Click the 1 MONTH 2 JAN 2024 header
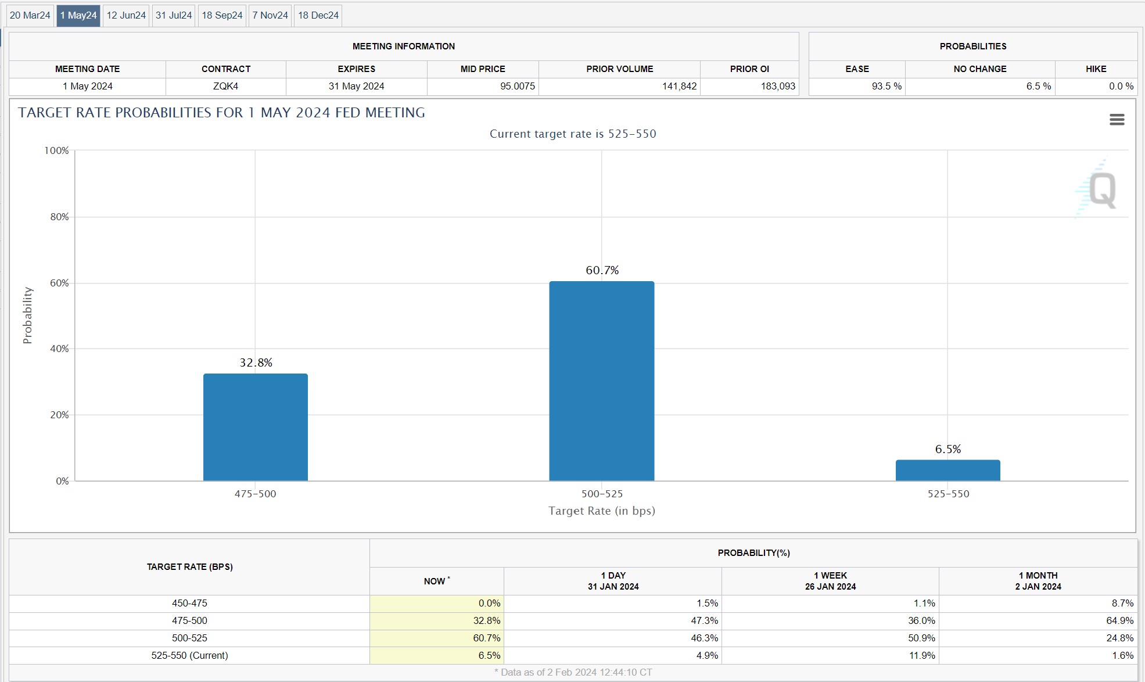This screenshot has width=1145, height=682. [1038, 581]
